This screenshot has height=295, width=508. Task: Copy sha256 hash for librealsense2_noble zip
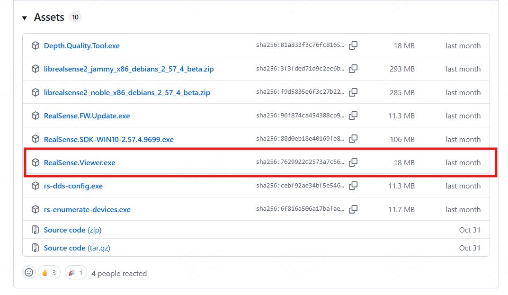(x=353, y=92)
